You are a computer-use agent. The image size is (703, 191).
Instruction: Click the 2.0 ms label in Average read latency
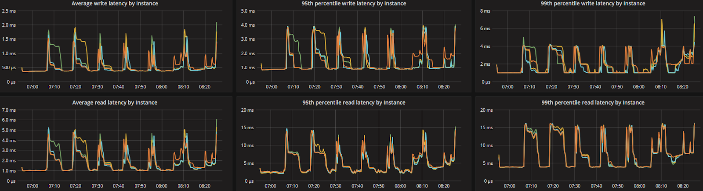coord(9,161)
